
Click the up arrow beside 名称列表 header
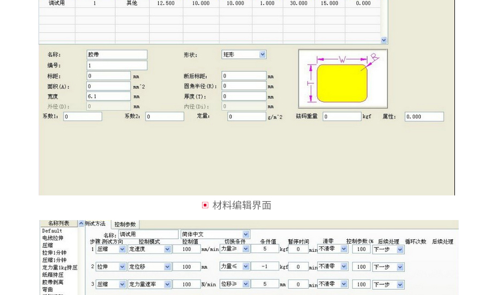point(81,224)
